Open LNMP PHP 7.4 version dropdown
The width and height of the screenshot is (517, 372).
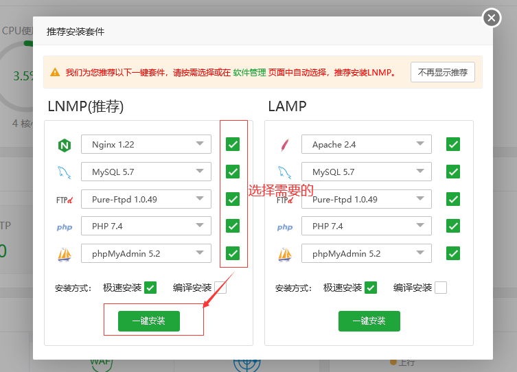(146, 226)
